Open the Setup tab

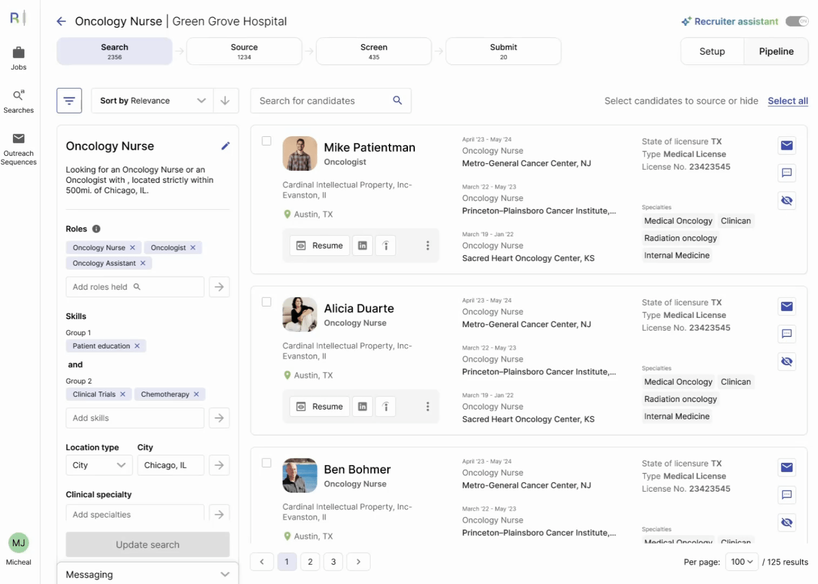click(712, 51)
